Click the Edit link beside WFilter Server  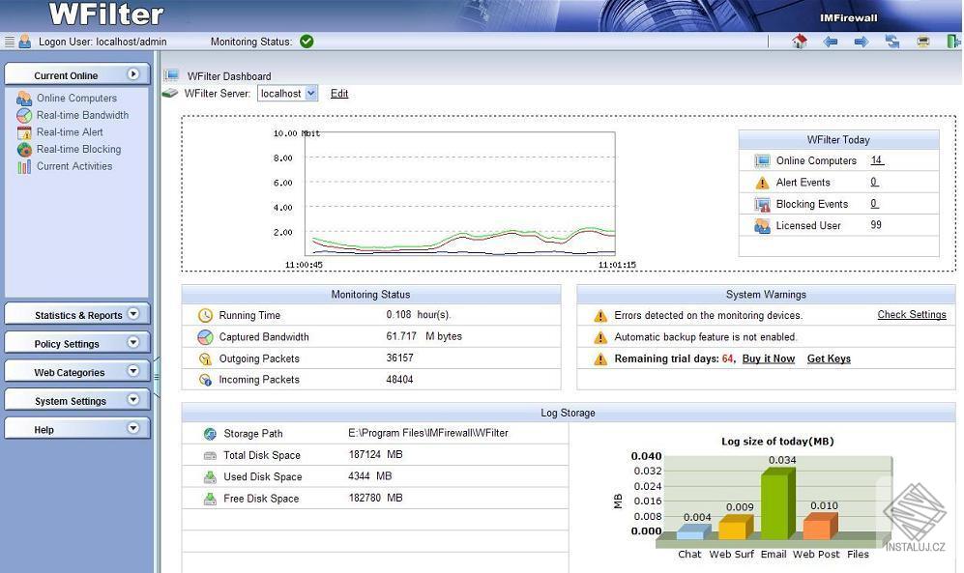(339, 94)
